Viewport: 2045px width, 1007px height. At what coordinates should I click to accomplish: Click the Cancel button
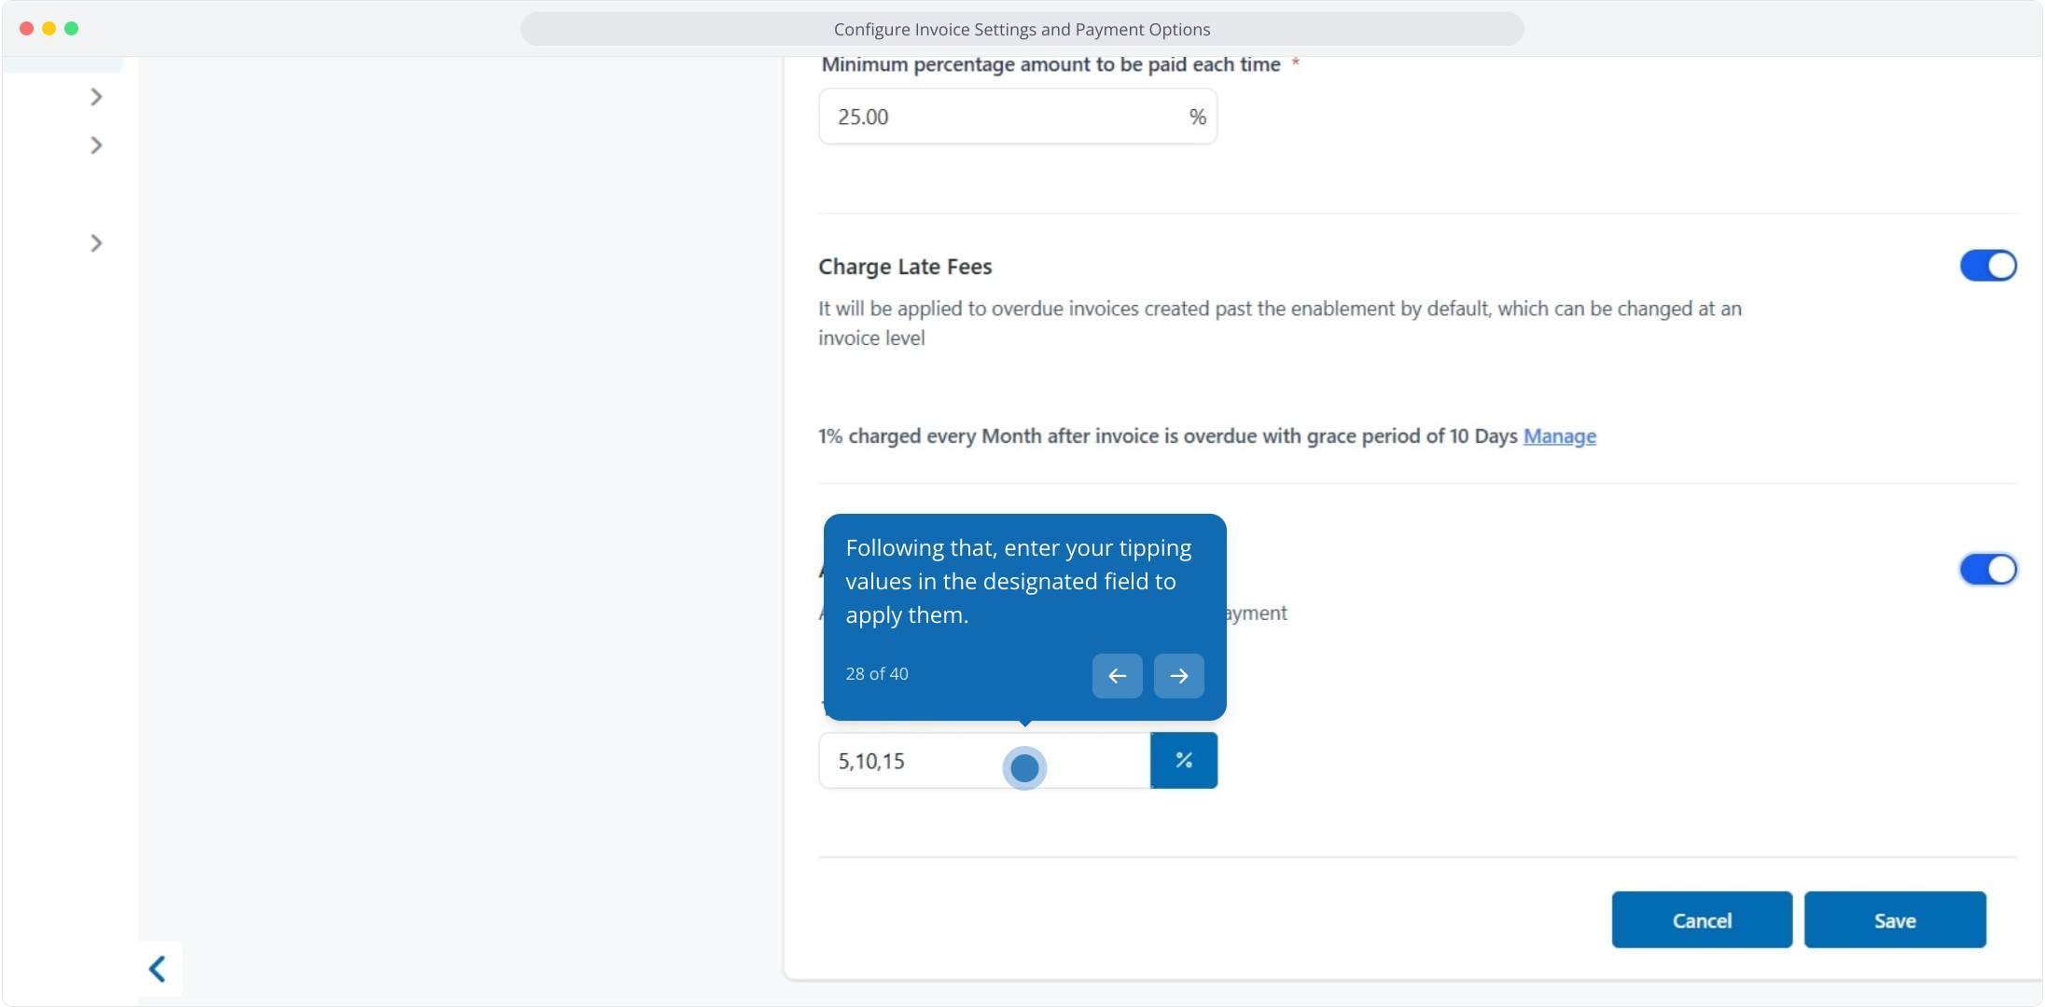click(x=1701, y=920)
